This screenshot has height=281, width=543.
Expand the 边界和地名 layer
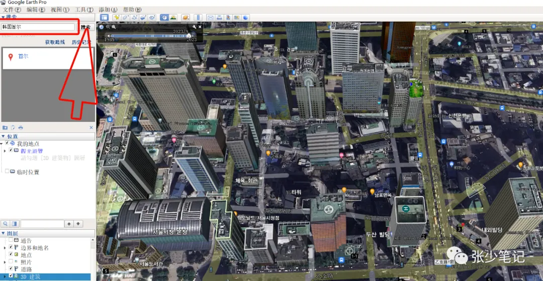coord(5,248)
